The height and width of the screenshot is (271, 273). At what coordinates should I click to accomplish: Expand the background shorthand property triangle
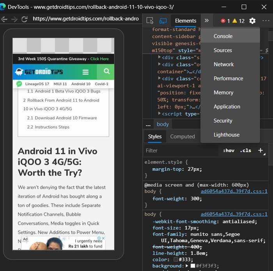click(187, 266)
